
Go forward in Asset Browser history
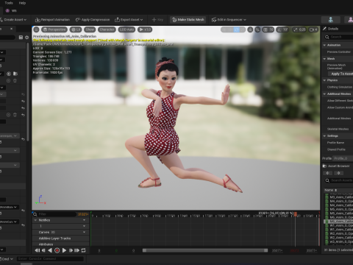tap(338, 173)
